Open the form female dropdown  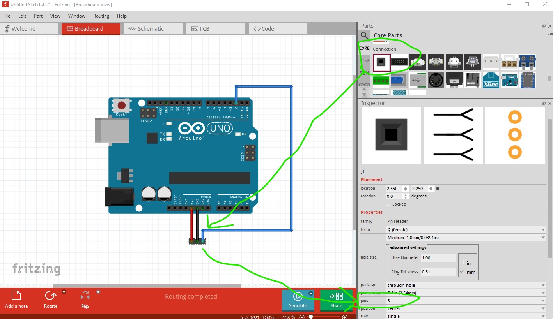pos(466,229)
